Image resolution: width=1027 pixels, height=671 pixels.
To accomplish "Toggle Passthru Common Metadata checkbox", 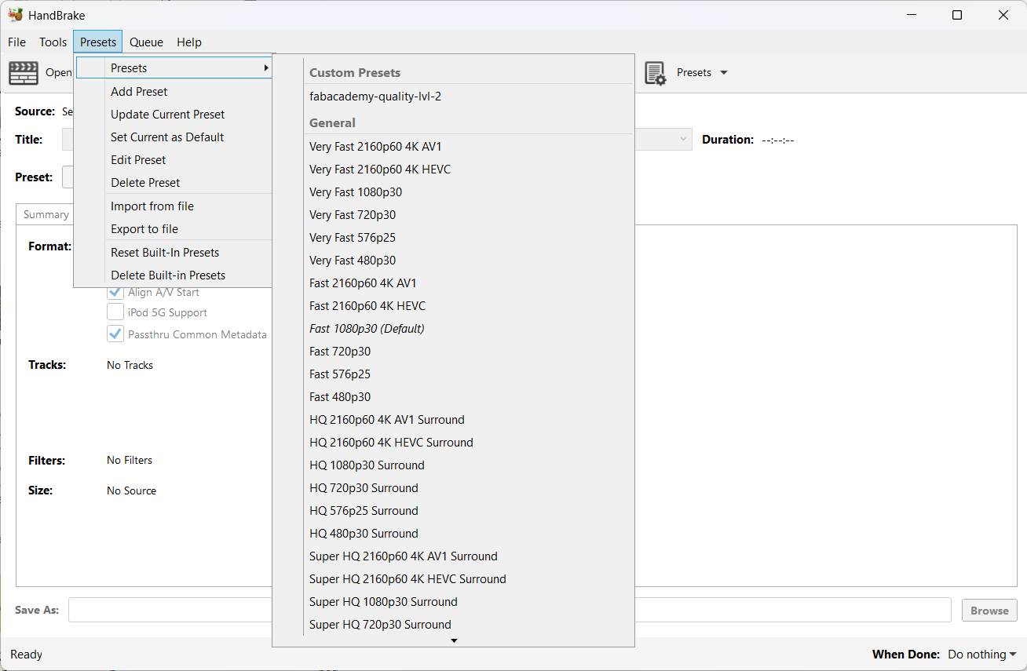I will tap(115, 334).
